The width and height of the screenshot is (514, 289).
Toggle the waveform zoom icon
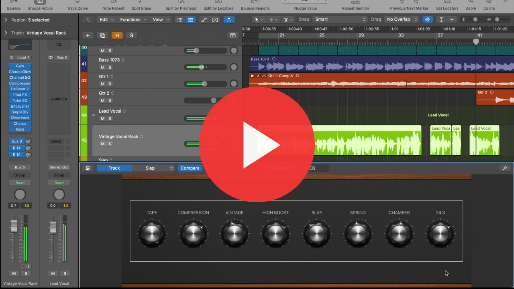point(428,19)
